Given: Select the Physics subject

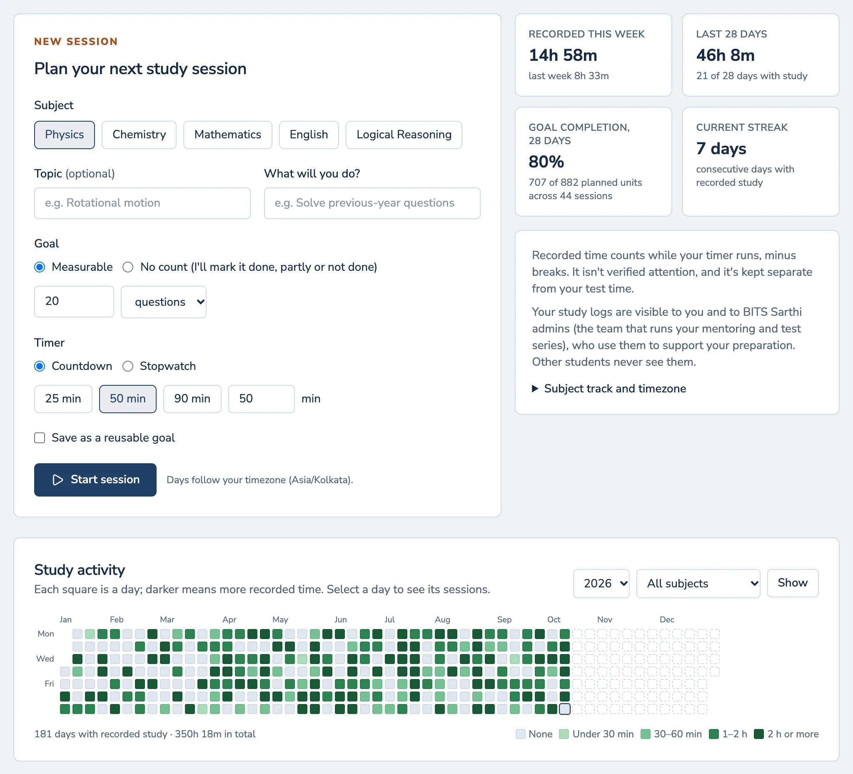Looking at the screenshot, I should click(64, 135).
